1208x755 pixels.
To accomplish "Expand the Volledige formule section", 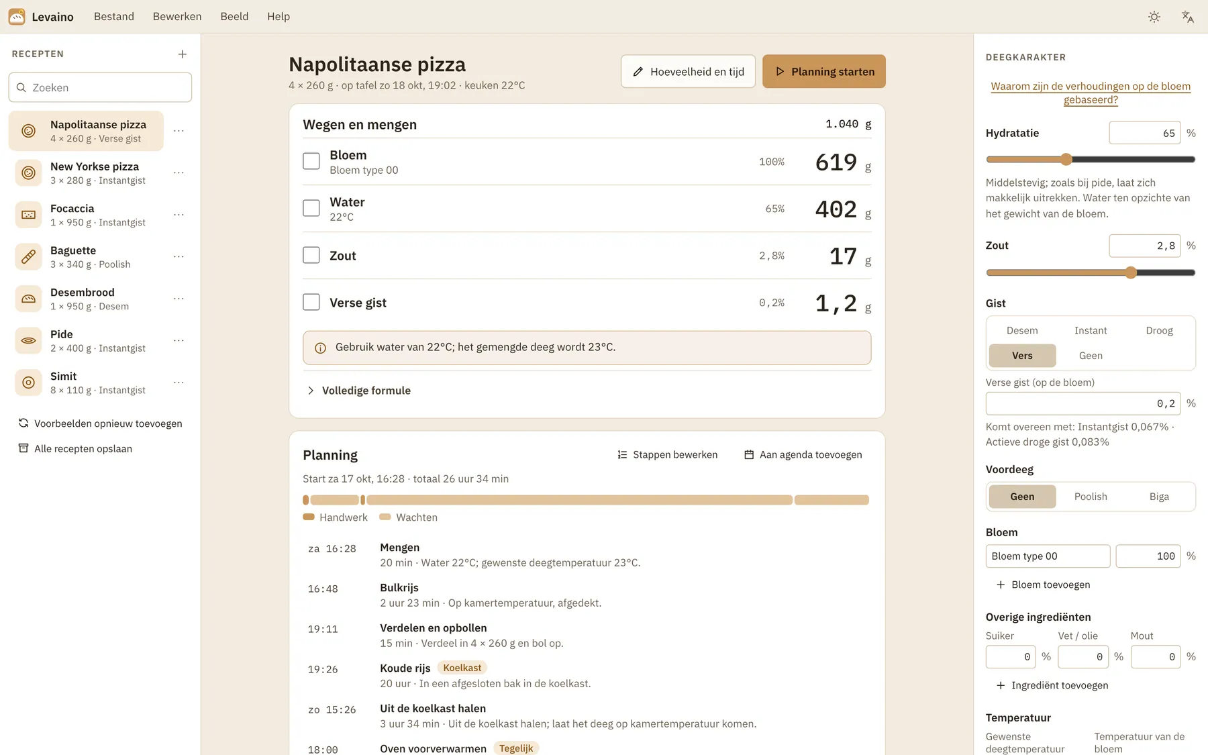I will 358,391.
